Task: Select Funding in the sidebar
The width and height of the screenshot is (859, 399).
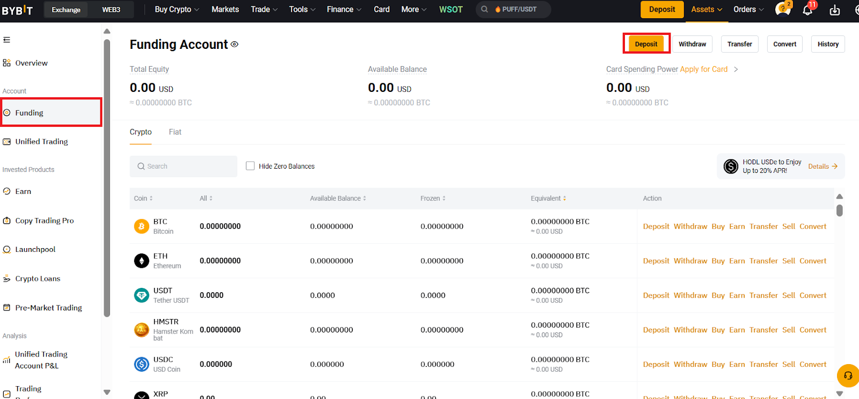Action: (51, 112)
